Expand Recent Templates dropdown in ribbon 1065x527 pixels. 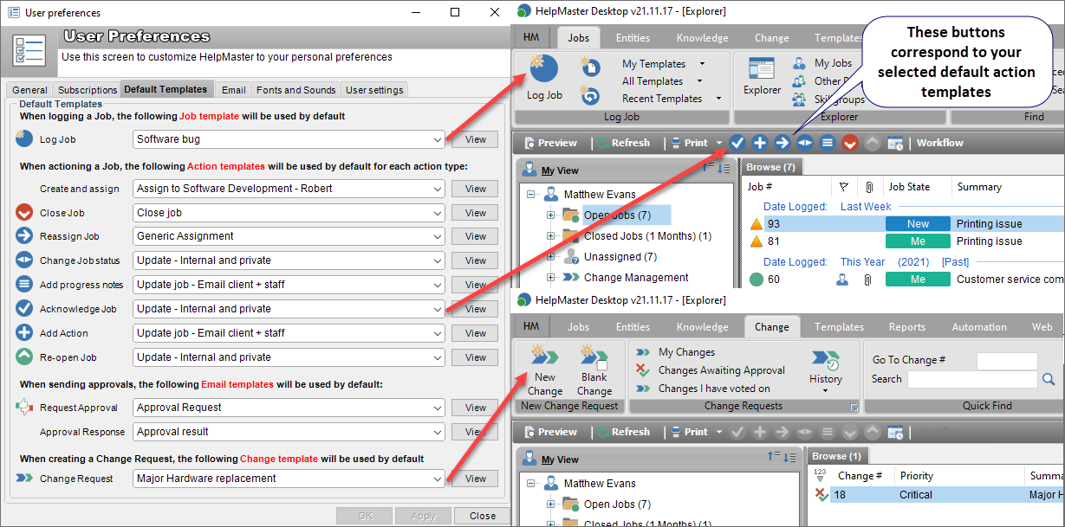[x=719, y=99]
